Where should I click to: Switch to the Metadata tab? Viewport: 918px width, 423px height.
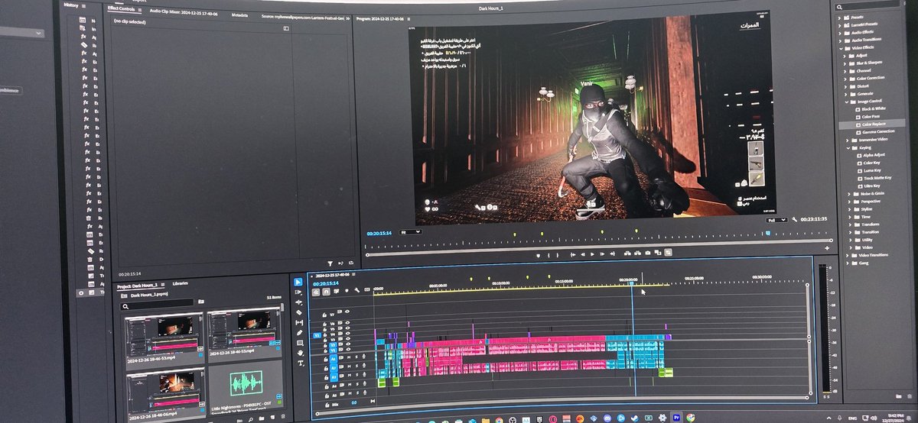pos(239,15)
